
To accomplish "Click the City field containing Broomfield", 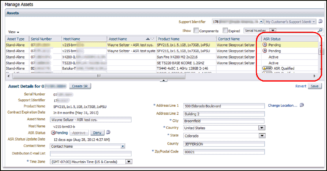I will 224,121.
